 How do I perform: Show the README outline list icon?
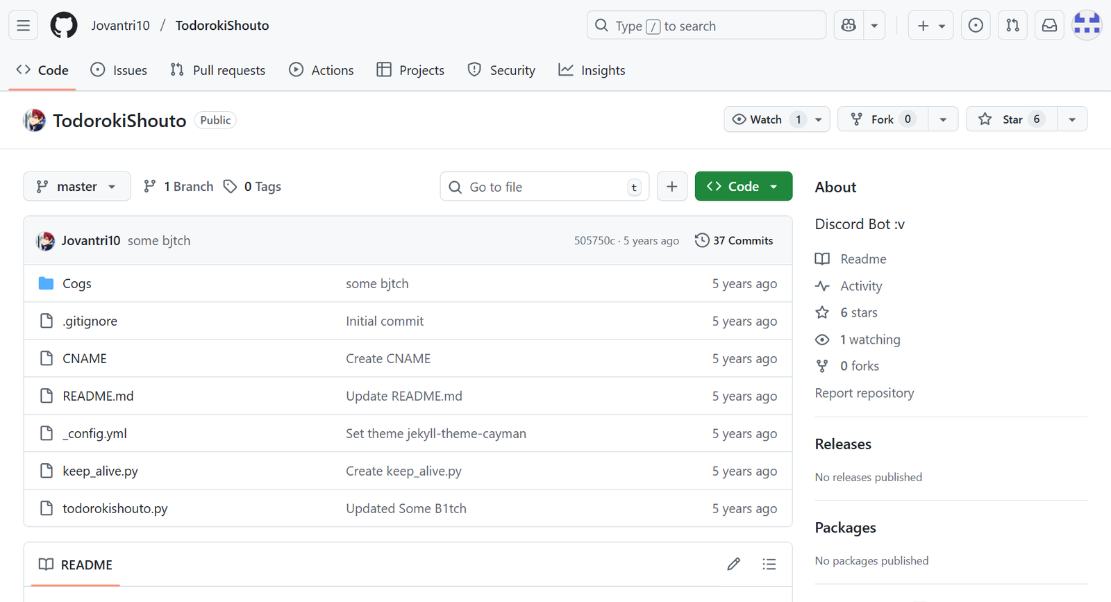769,564
